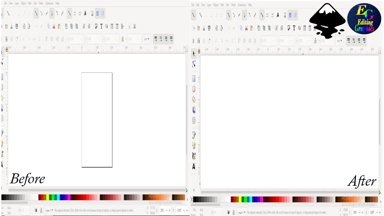This screenshot has height=216, width=384.
Task: Click zoom plus button in After window
Action: tap(363, 212)
